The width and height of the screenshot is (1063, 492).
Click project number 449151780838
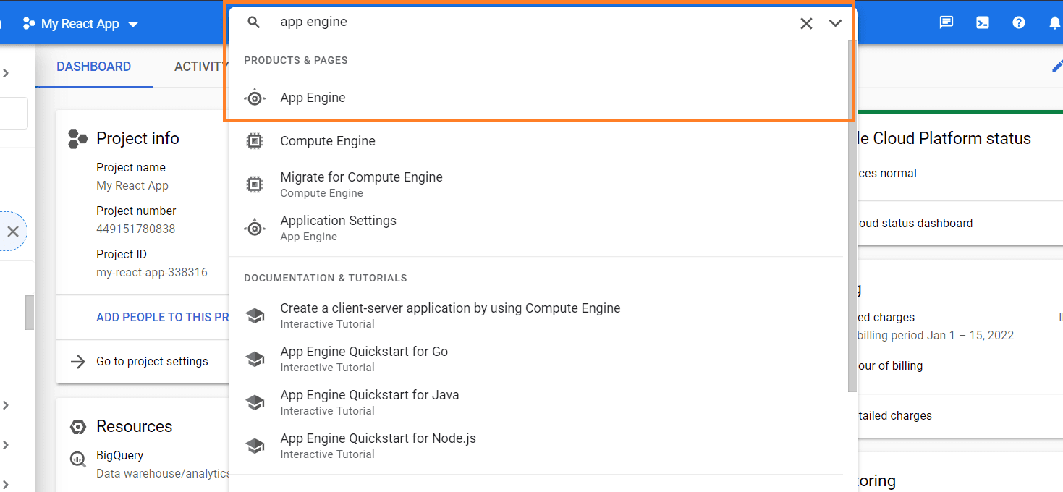click(136, 229)
